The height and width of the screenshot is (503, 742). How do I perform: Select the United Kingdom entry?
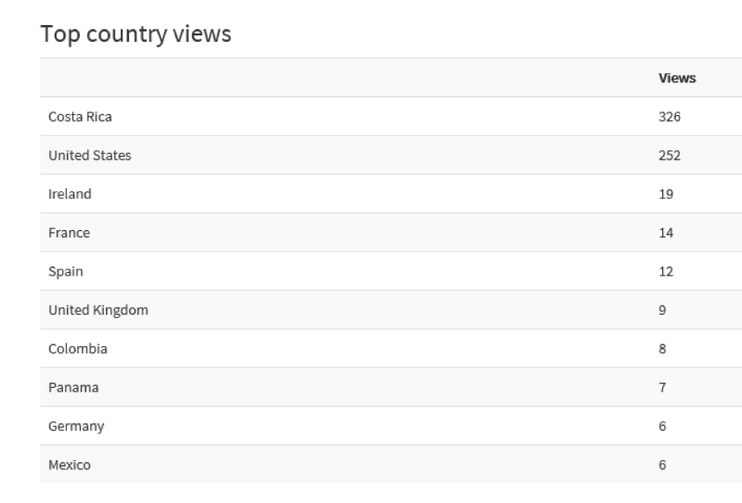point(98,310)
